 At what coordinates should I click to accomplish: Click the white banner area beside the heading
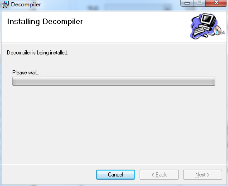(136, 27)
